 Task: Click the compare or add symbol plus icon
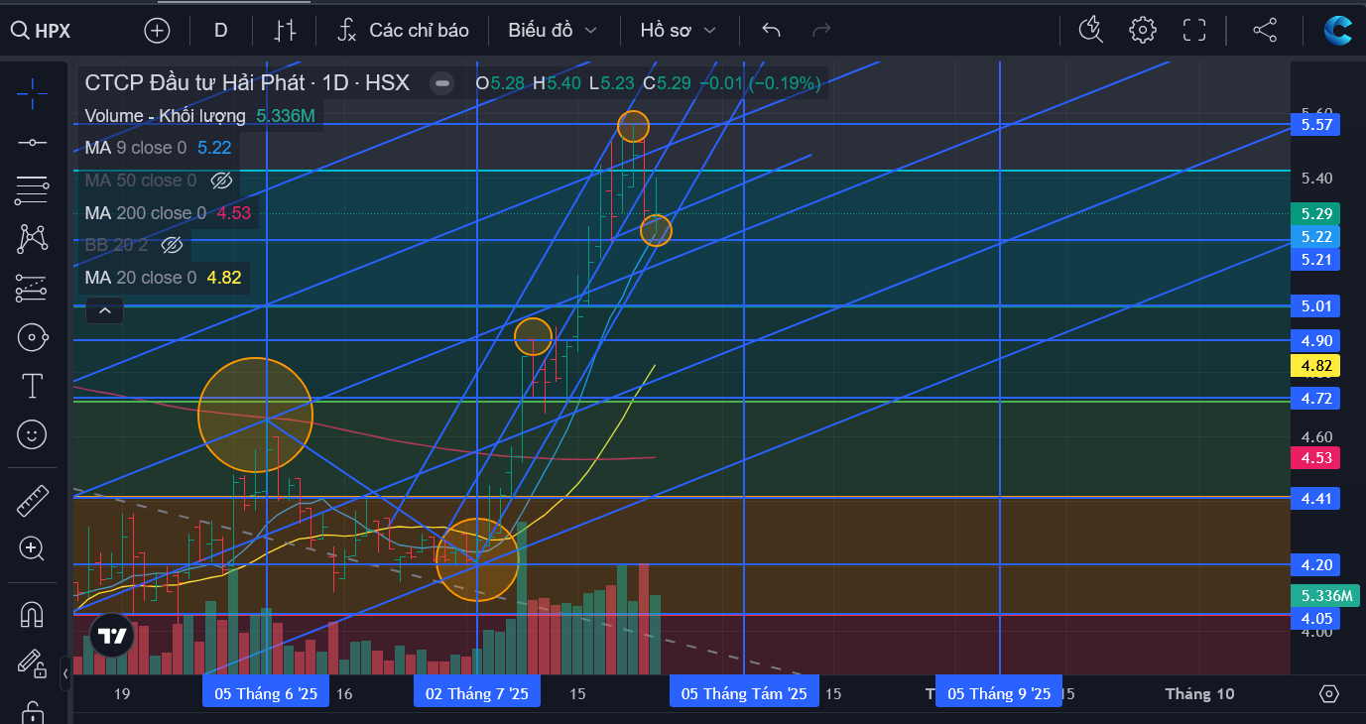coord(158,31)
